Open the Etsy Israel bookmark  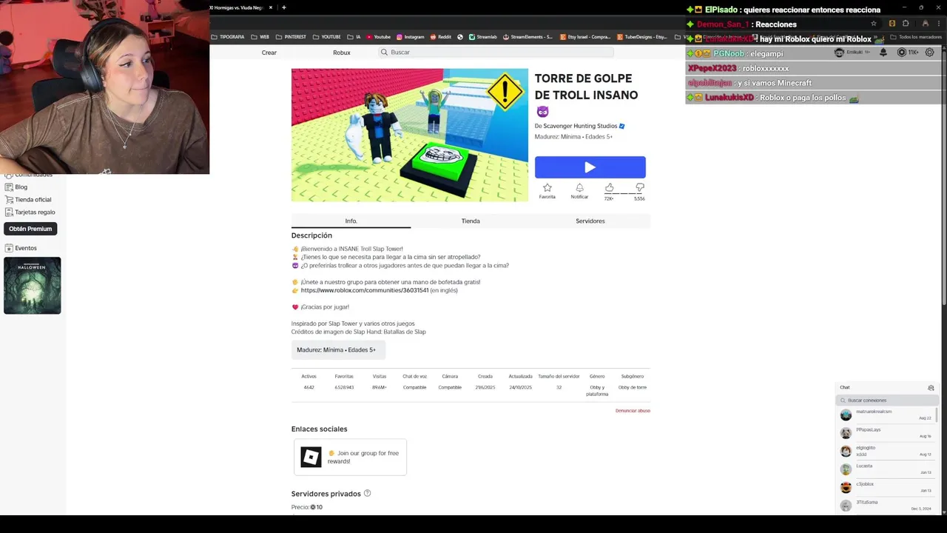[584, 36]
